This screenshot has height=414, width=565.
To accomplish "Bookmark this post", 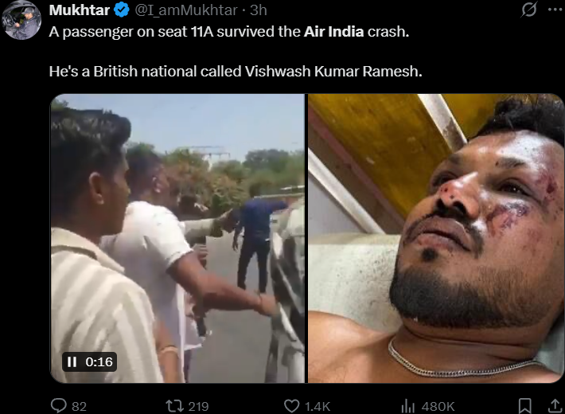I will pos(525,406).
